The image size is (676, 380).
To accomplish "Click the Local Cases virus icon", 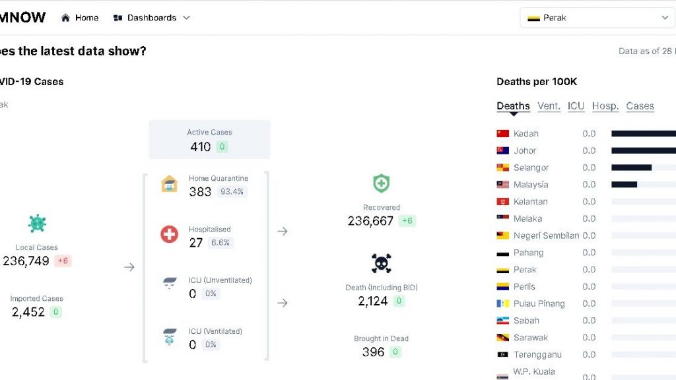I will [37, 224].
